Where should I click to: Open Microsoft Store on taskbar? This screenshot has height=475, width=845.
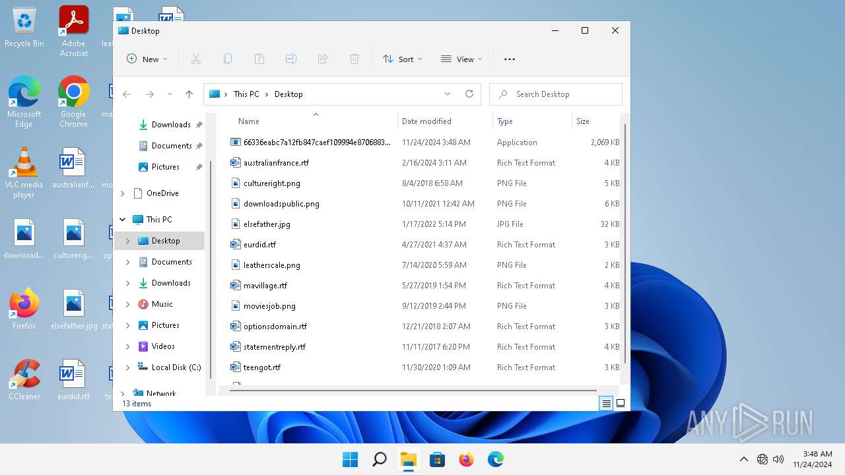(437, 459)
